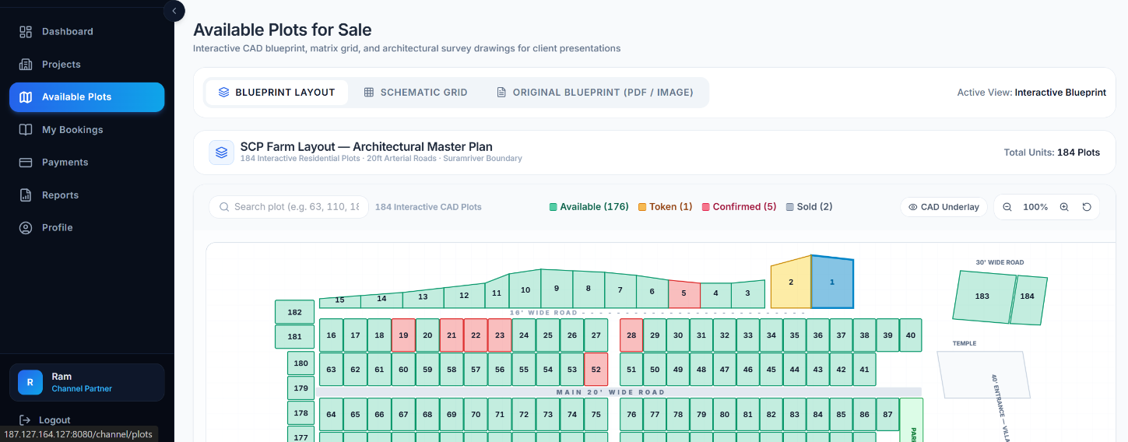1128x442 pixels.
Task: Go to My Bookings page
Action: tap(87, 130)
